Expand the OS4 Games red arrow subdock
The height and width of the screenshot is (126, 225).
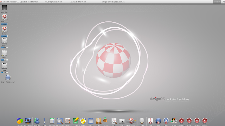click(x=197, y=121)
